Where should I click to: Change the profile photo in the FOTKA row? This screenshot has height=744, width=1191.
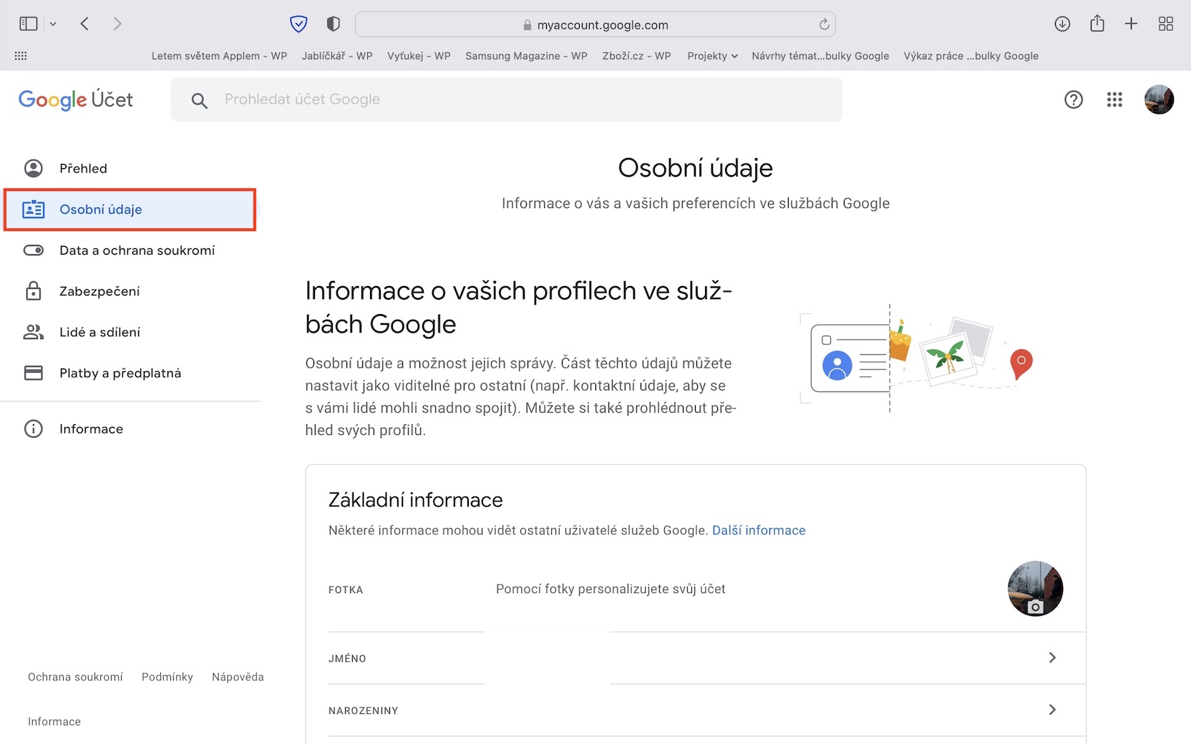[1035, 589]
